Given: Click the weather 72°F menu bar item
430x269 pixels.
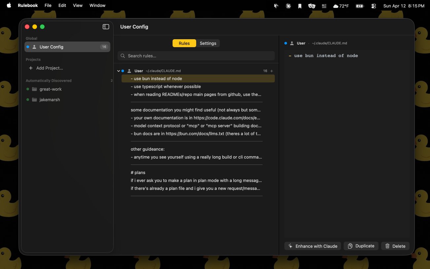Looking at the screenshot, I should pos(341,6).
